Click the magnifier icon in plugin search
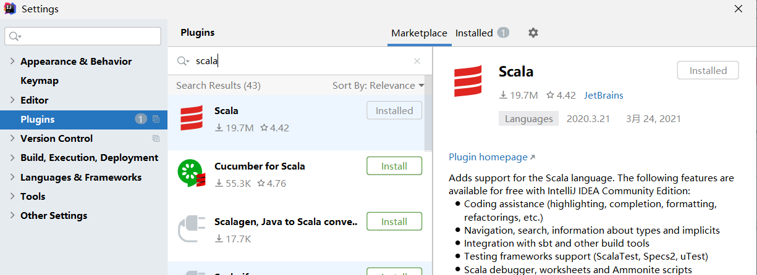 (183, 61)
